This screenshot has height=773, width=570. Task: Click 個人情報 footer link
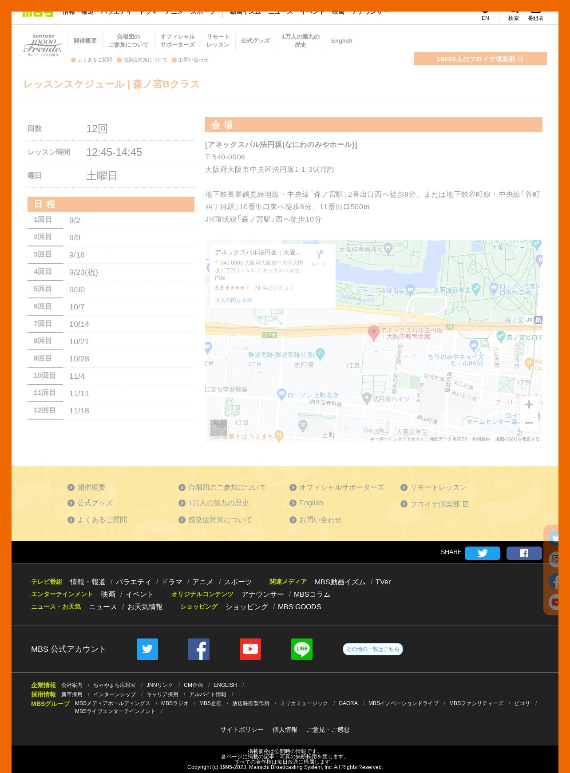click(x=285, y=730)
